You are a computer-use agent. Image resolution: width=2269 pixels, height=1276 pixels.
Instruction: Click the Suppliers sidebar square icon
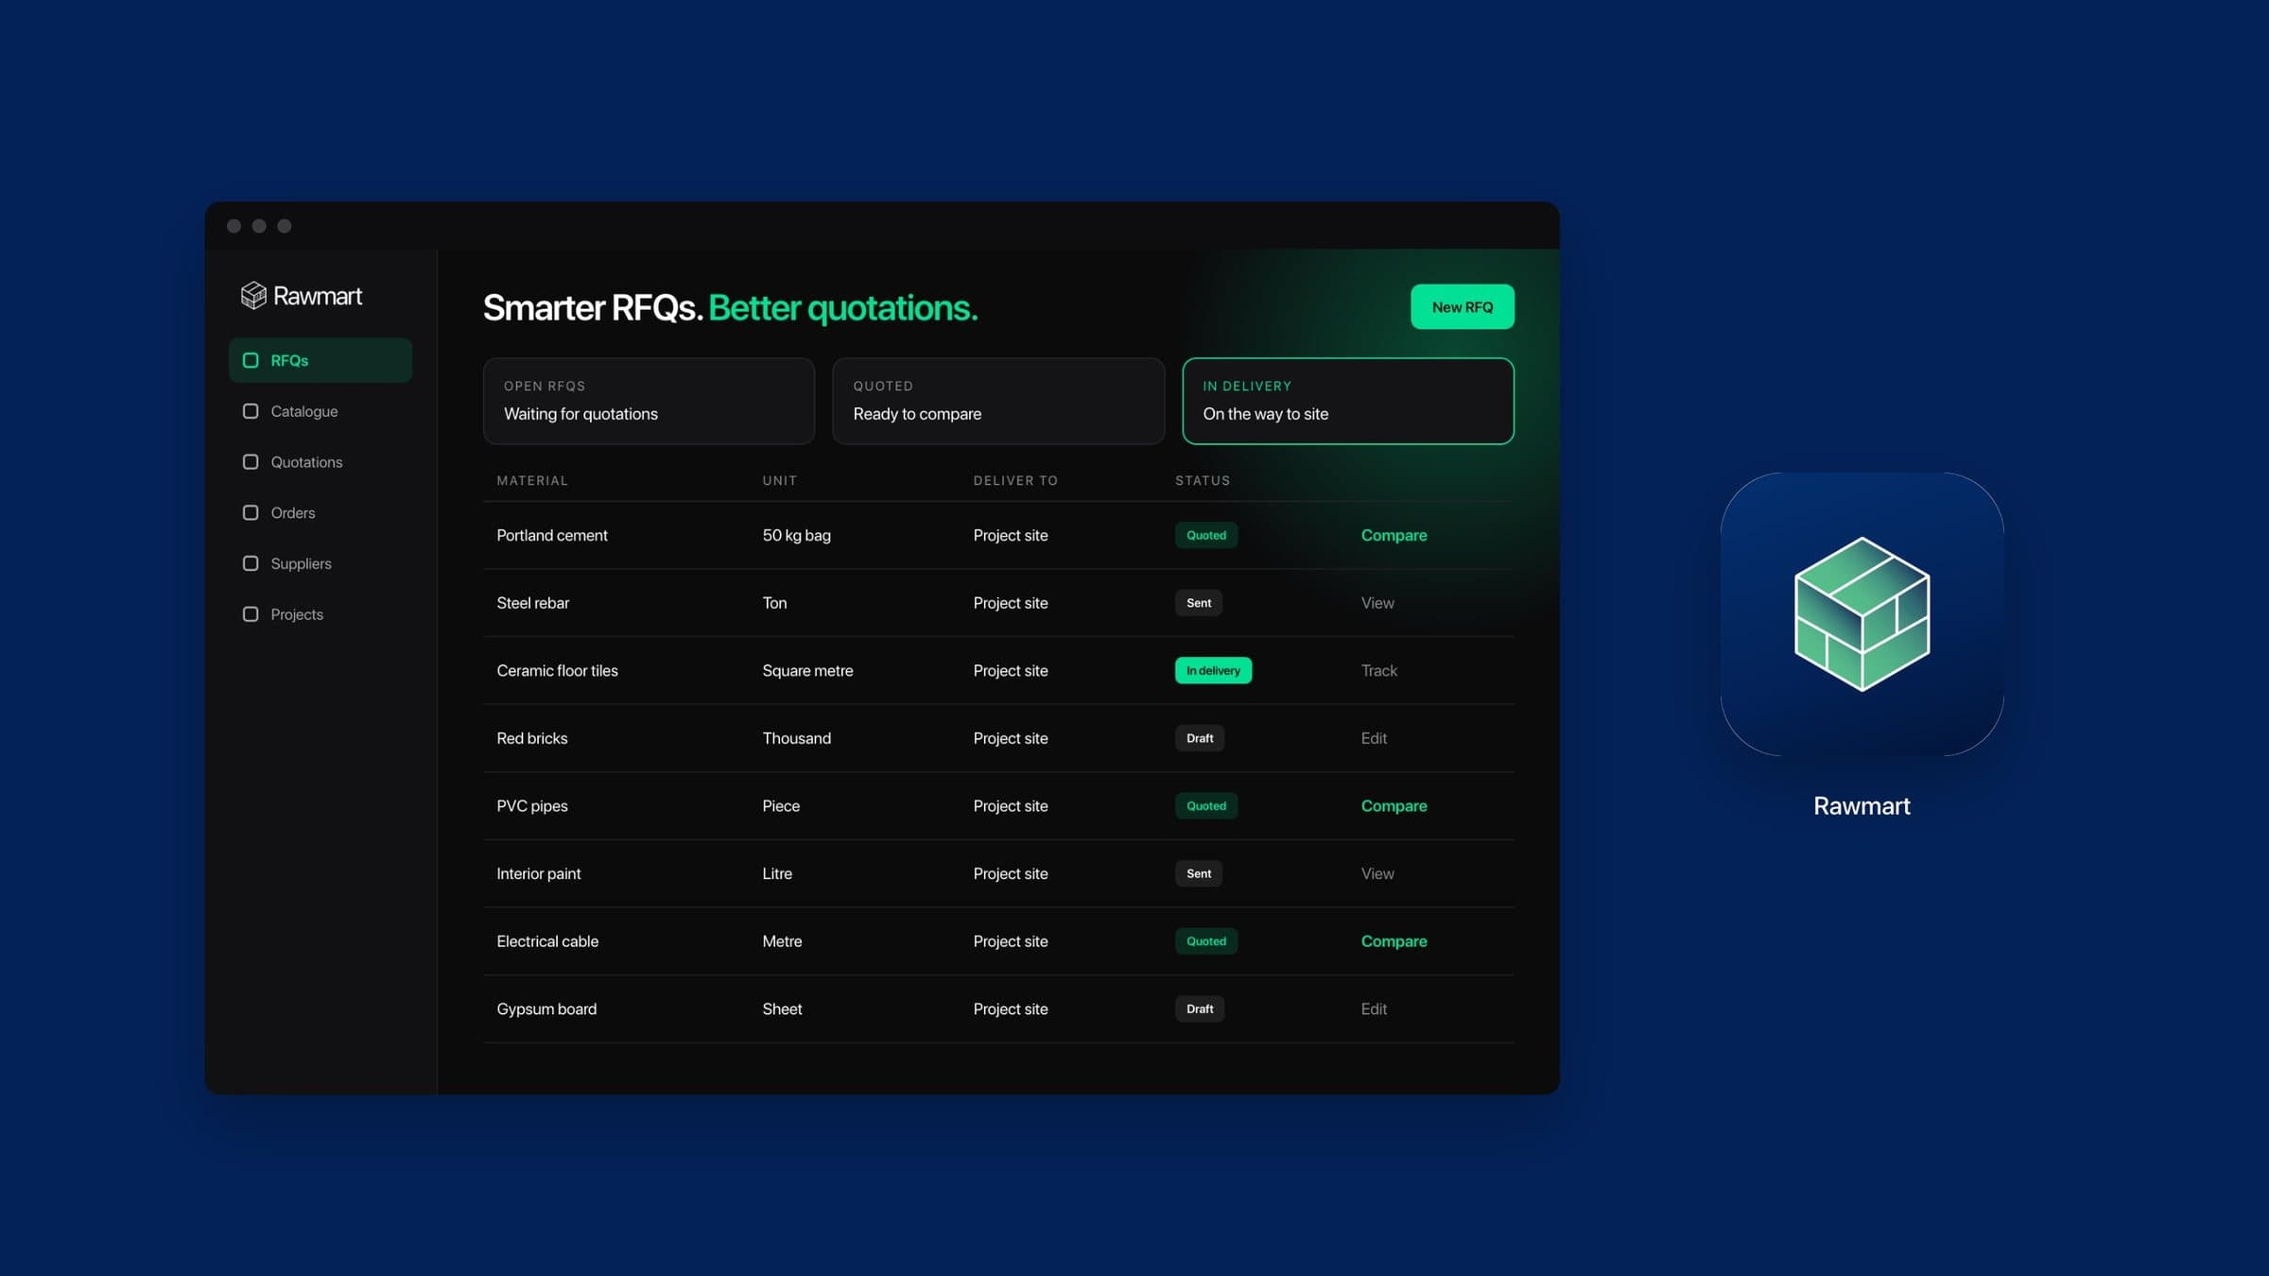tap(251, 563)
